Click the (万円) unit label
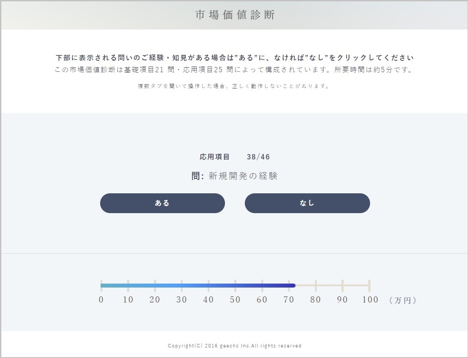The height and width of the screenshot is (358, 468). (x=403, y=300)
